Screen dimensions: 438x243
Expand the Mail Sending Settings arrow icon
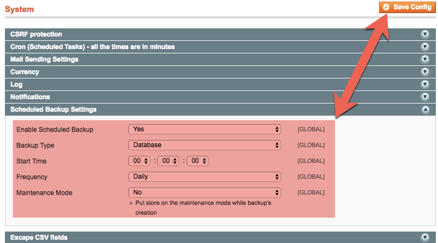coord(425,59)
